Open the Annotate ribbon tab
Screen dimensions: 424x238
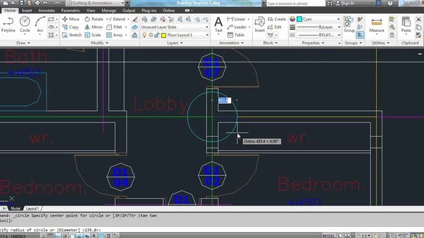46,11
